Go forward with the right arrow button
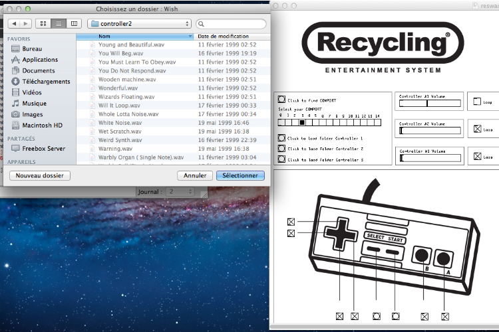 (x=26, y=23)
